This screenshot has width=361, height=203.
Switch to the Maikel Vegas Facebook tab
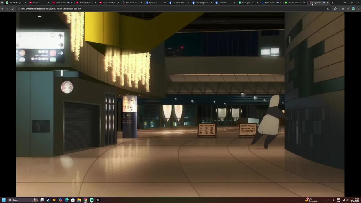tap(202, 3)
